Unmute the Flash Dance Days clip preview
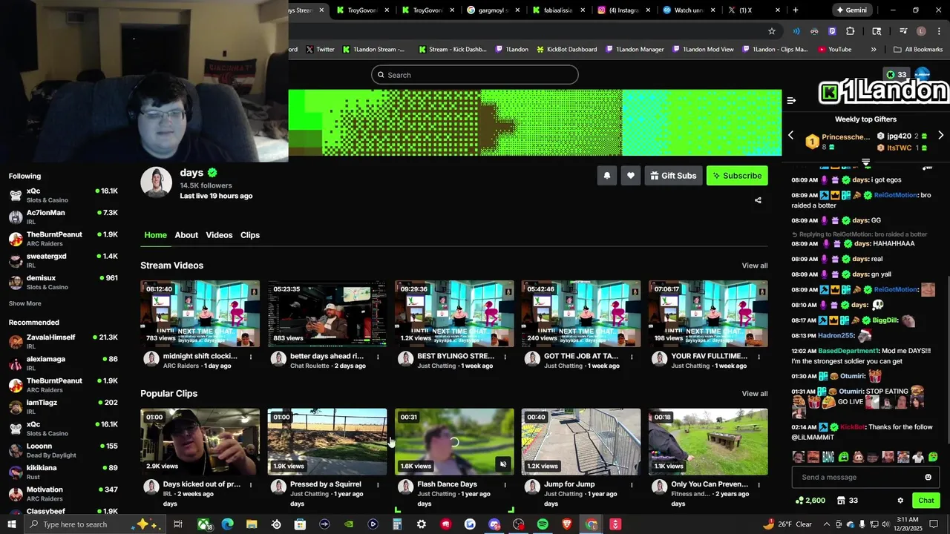The height and width of the screenshot is (534, 950). (502, 464)
